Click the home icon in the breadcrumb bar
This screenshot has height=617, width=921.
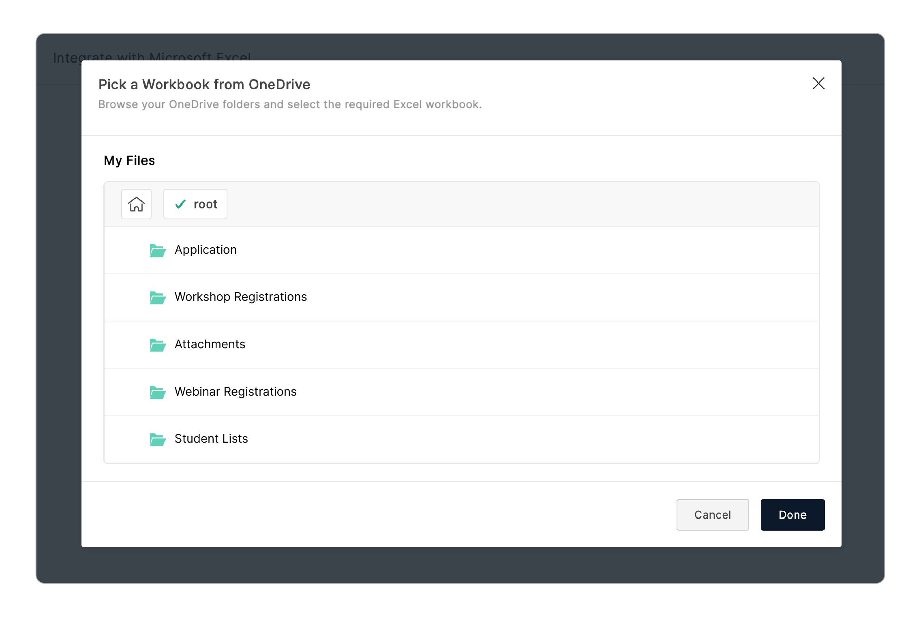point(136,204)
